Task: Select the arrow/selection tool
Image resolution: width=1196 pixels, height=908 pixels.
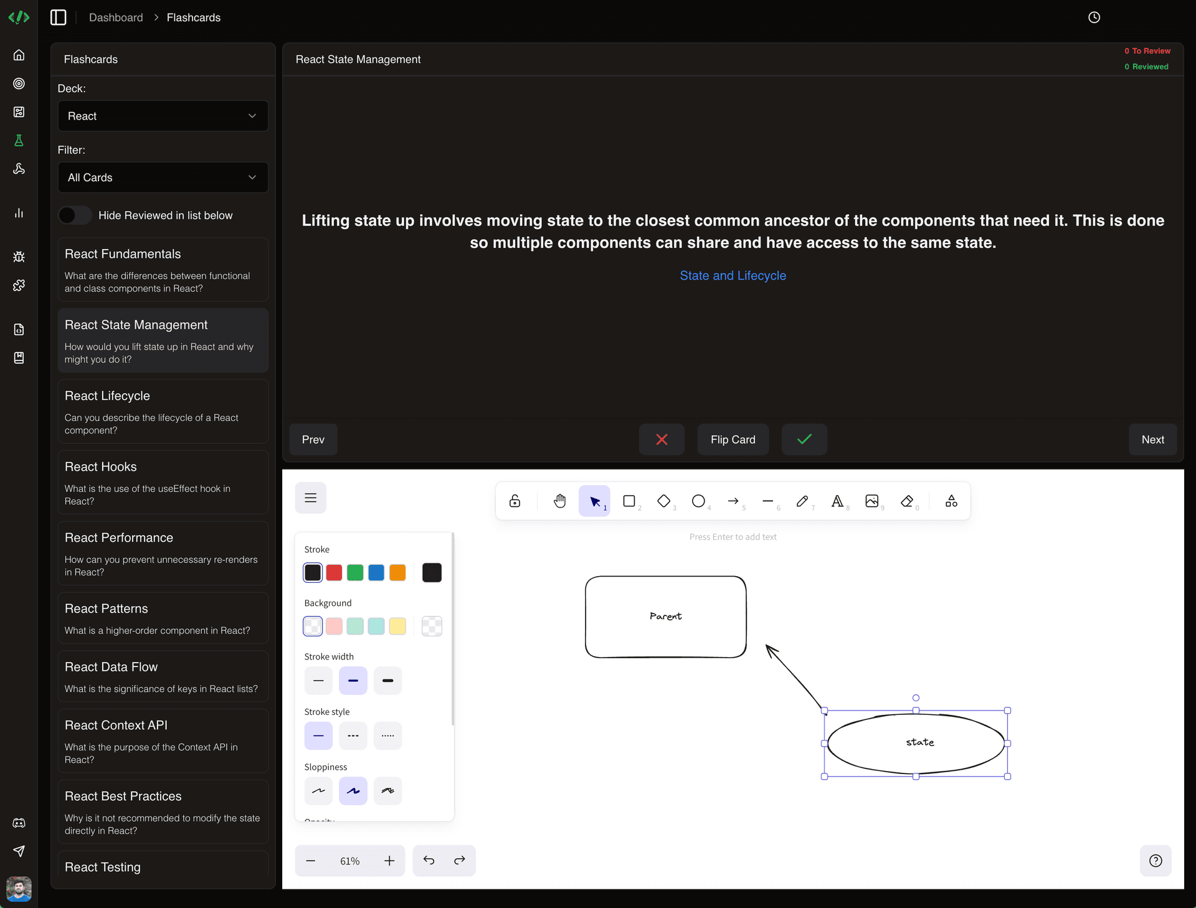Action: (x=595, y=501)
